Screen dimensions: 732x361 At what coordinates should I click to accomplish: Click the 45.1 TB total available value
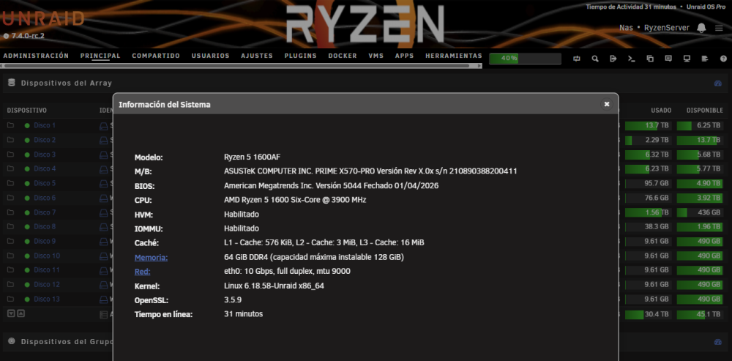point(709,315)
